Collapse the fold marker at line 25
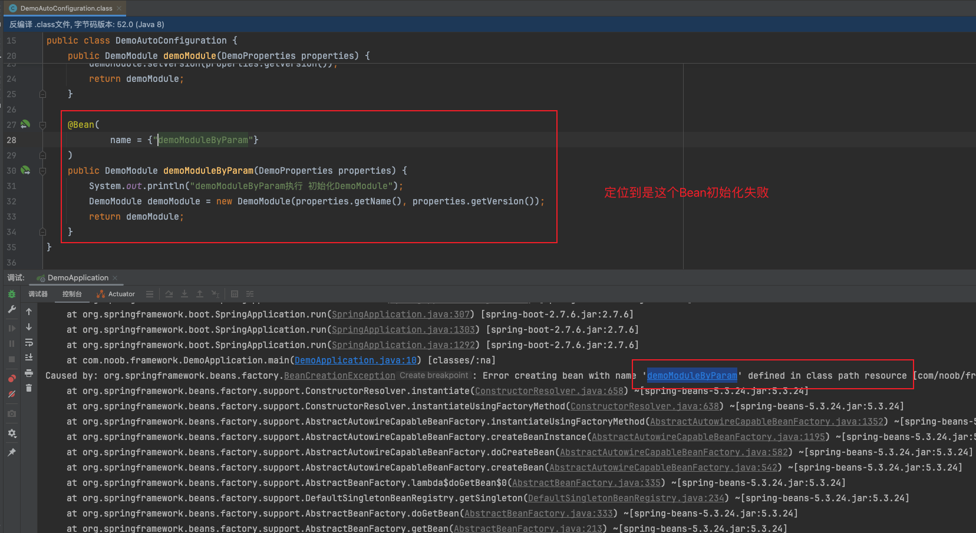Image resolution: width=976 pixels, height=533 pixels. 42,94
